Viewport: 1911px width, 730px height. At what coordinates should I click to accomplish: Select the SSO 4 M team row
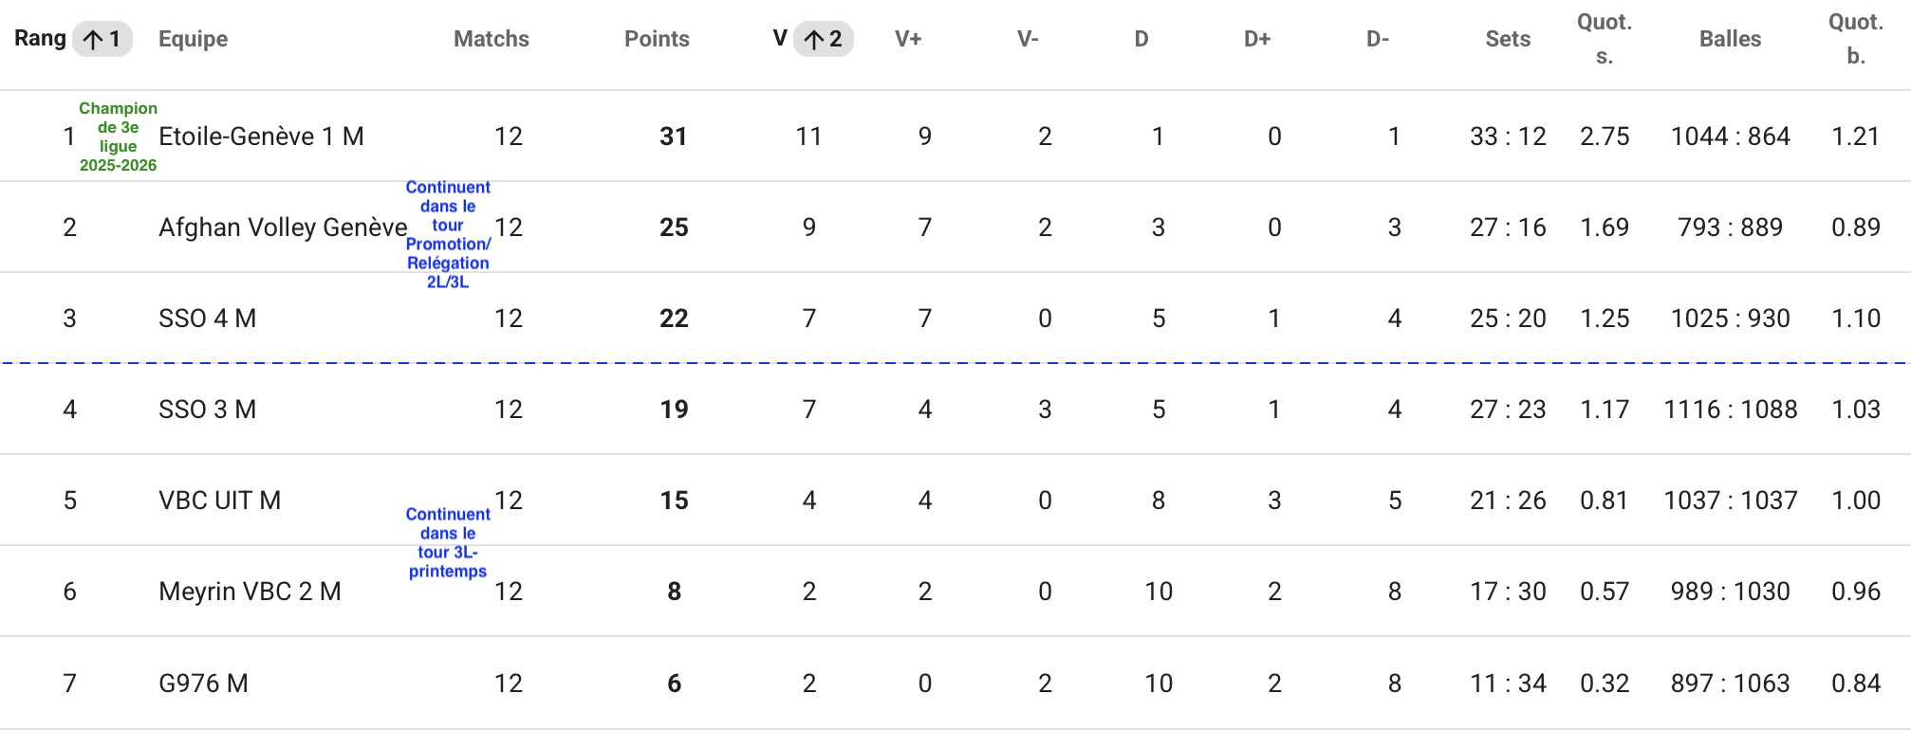(x=955, y=319)
